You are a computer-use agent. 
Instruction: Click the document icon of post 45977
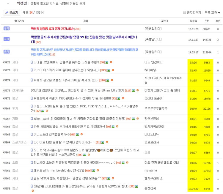tap(32, 70)
